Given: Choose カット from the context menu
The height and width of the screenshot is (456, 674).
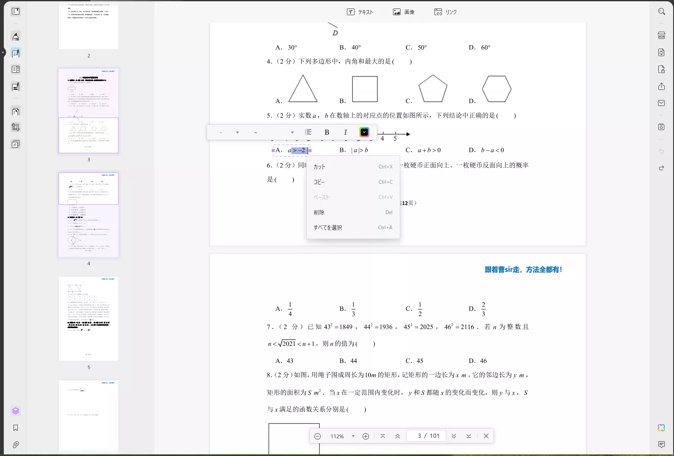Looking at the screenshot, I should 353,167.
